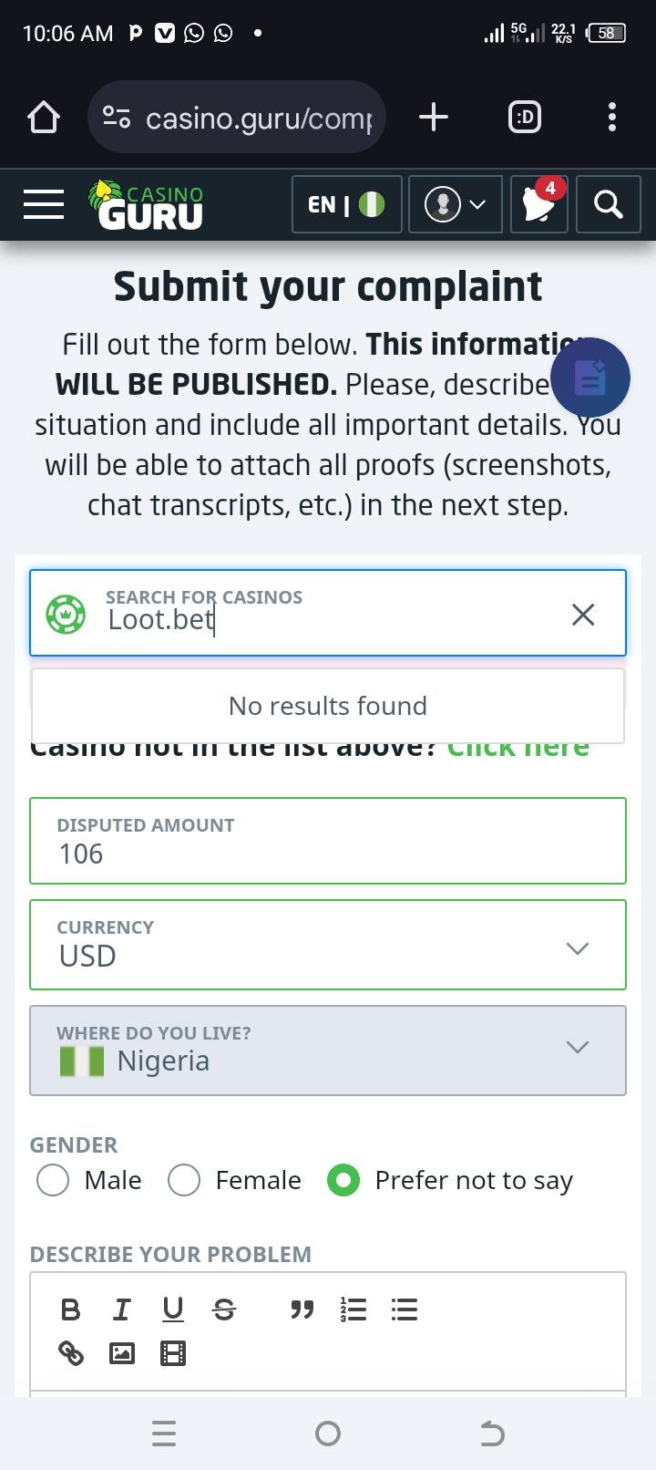Tap the browser home icon

tap(44, 118)
